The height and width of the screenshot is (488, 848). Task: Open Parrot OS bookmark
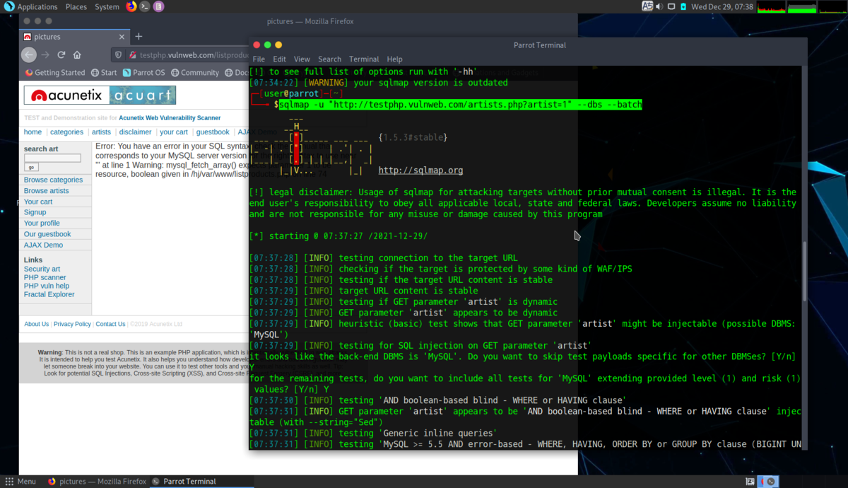click(x=143, y=72)
